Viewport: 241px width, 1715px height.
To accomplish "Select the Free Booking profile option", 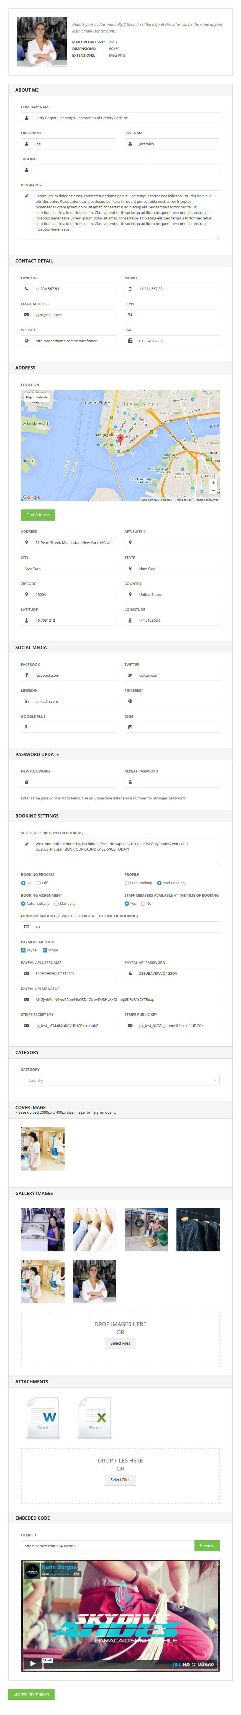I will (127, 883).
